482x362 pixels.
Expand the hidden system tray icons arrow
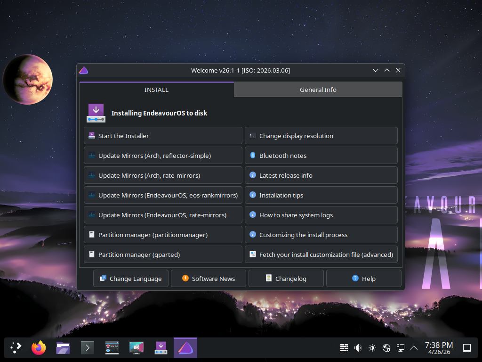click(x=414, y=348)
